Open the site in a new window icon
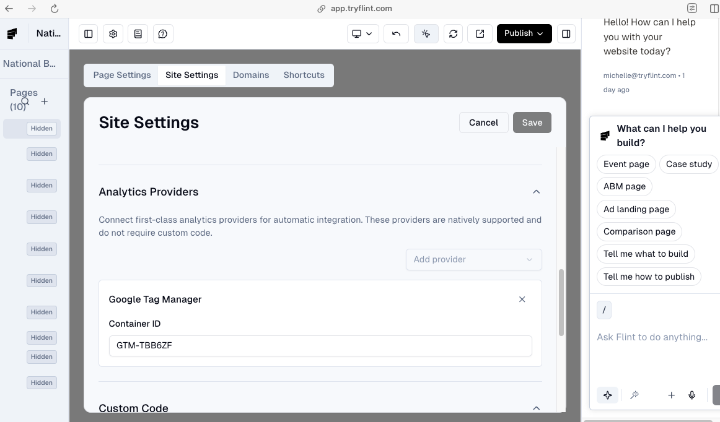This screenshot has width=720, height=422. tap(480, 34)
